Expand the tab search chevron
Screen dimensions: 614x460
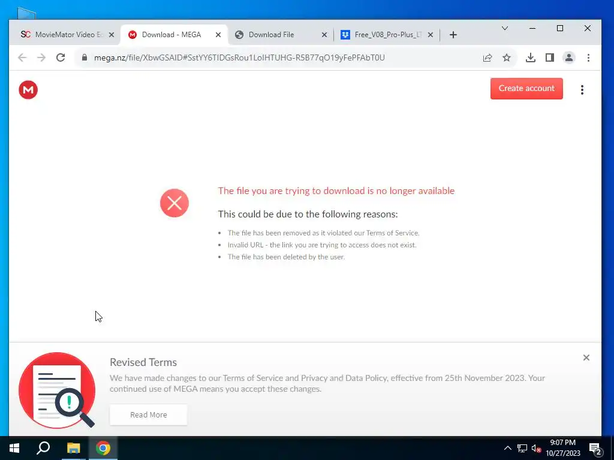pos(505,28)
